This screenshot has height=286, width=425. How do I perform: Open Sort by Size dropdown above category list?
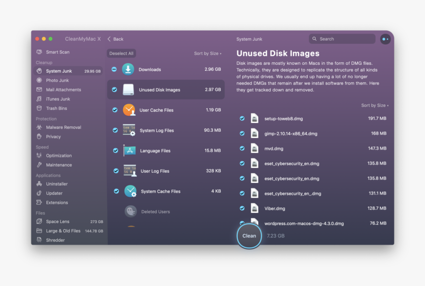tap(208, 53)
